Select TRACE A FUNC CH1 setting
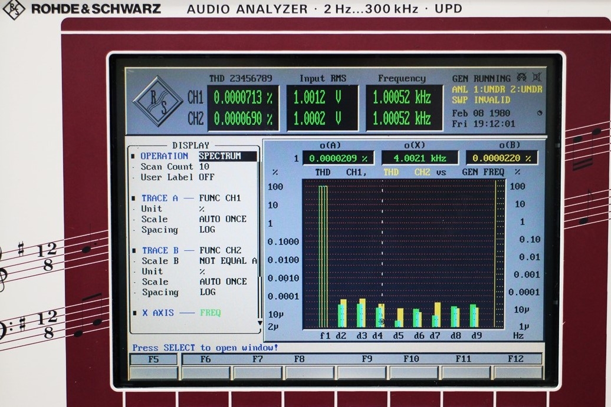Image resolution: width=611 pixels, height=407 pixels. [220, 198]
